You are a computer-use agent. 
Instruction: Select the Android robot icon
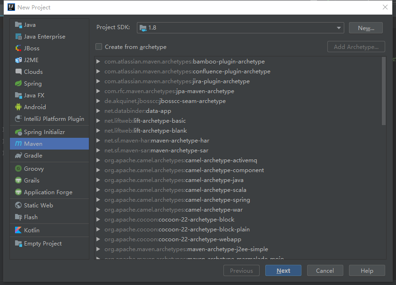coord(18,107)
